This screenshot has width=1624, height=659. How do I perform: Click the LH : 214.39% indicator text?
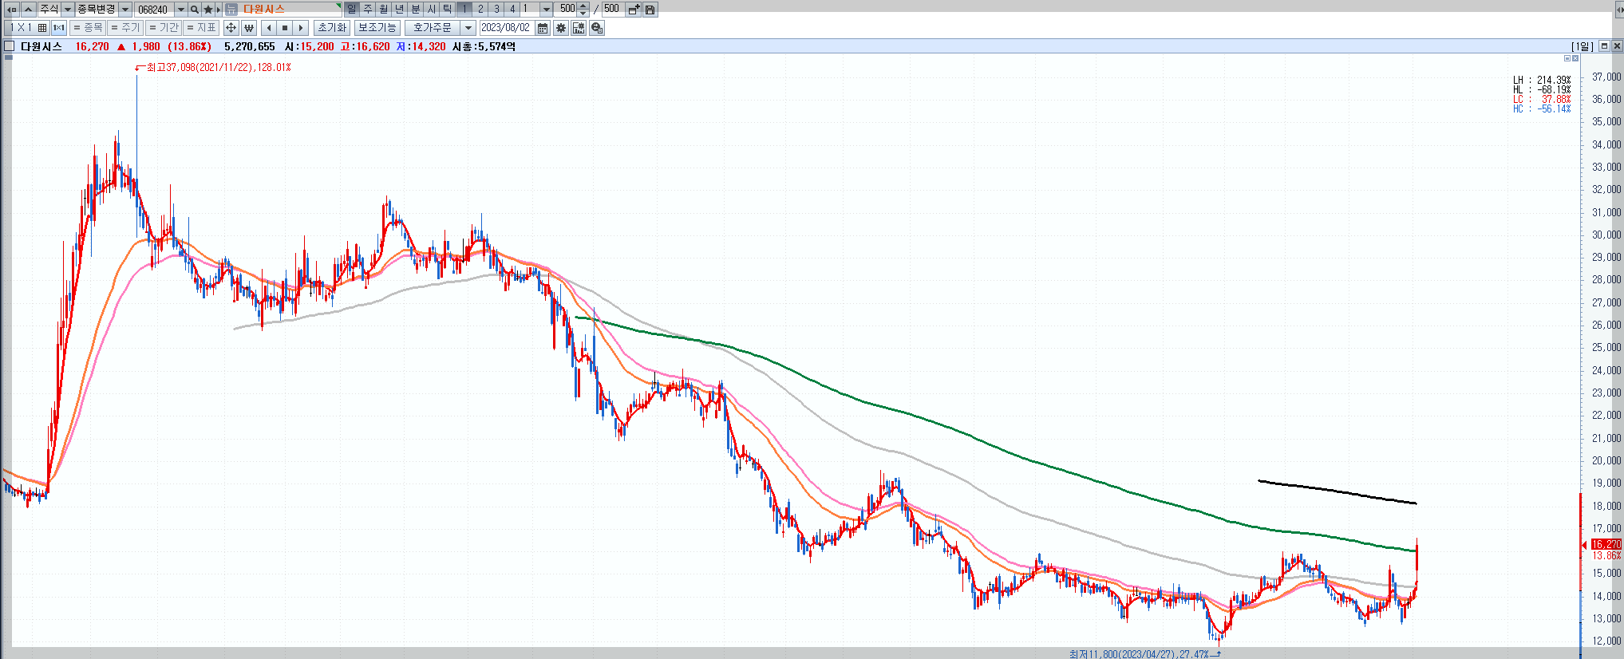pos(1542,80)
